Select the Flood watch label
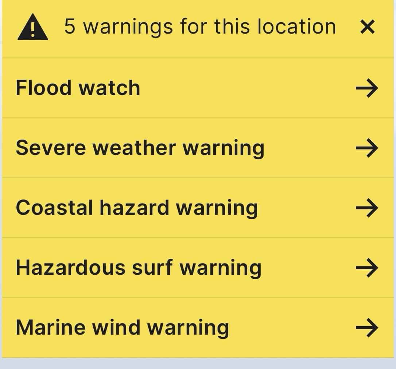 [78, 88]
